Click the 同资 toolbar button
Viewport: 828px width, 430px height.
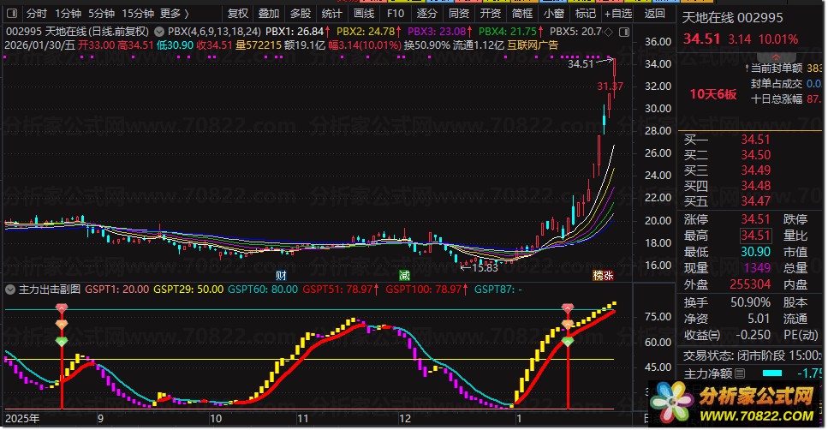pos(458,13)
